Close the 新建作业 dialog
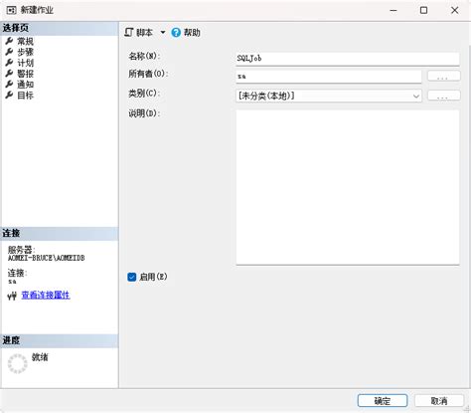The width and height of the screenshot is (471, 413). [x=455, y=10]
